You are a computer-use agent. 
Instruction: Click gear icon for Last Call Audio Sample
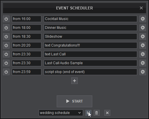143,63
